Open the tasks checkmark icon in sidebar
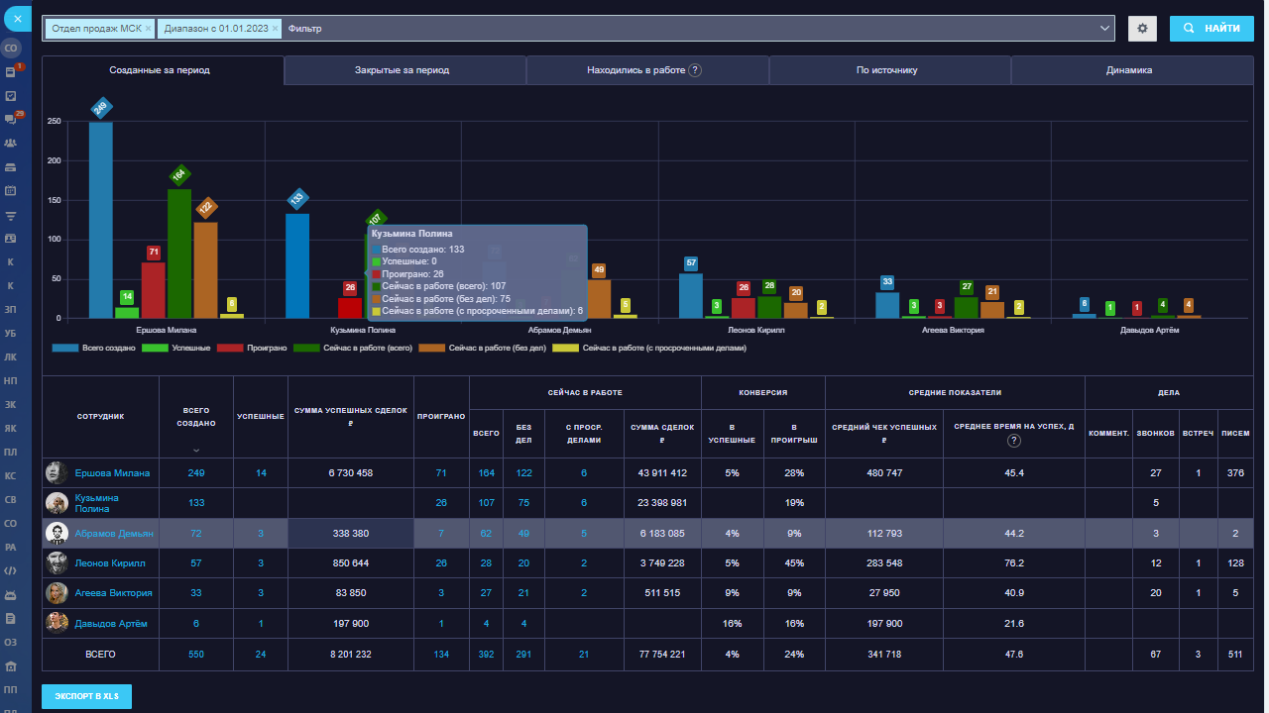This screenshot has width=1269, height=713. click(11, 96)
